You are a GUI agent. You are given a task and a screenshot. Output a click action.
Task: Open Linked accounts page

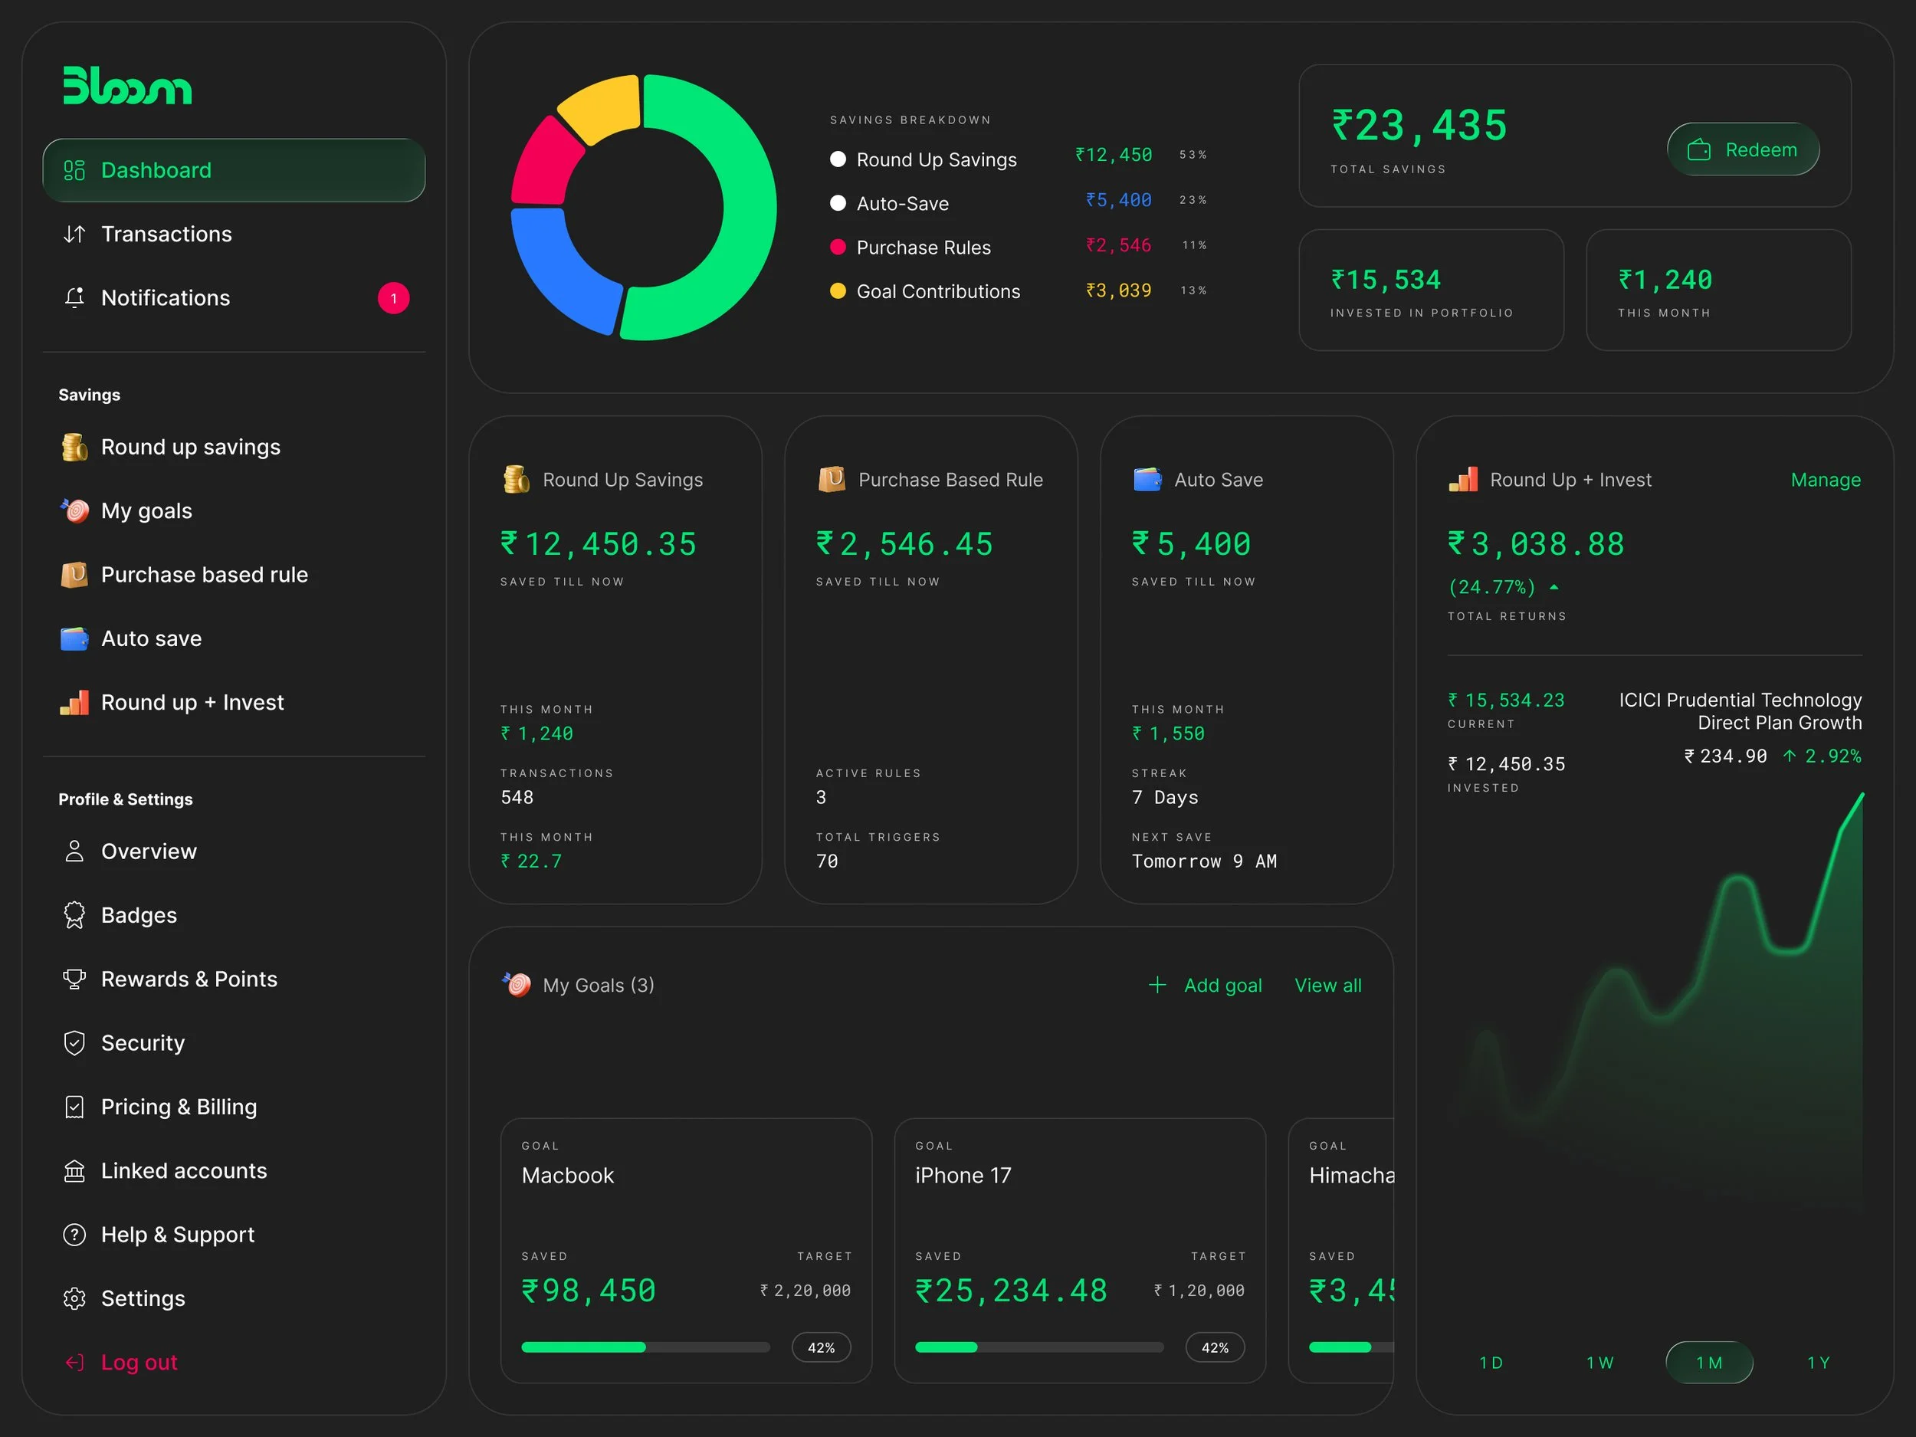tap(234, 1171)
